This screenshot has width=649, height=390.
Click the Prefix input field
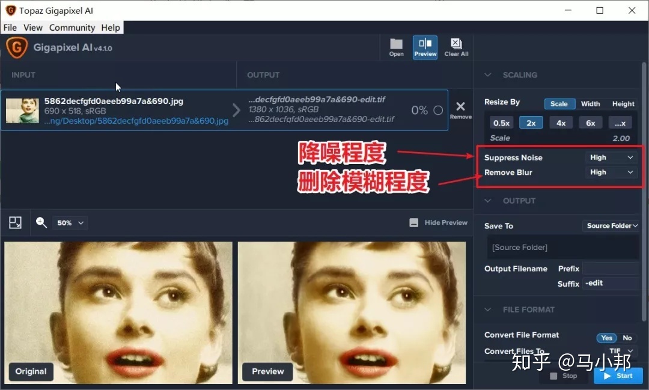611,268
